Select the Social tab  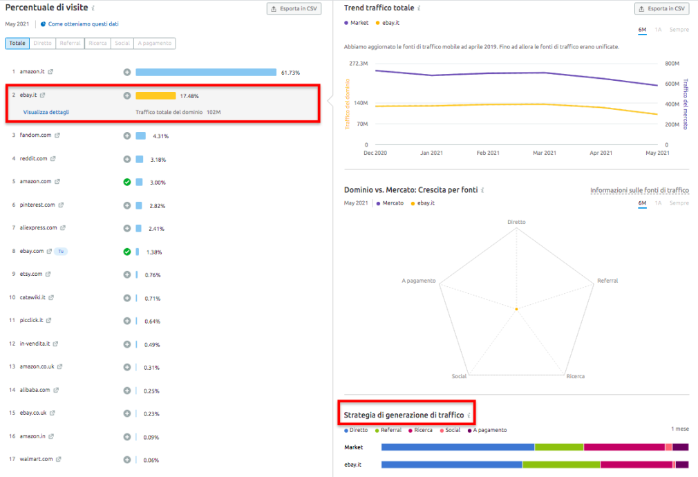[122, 43]
